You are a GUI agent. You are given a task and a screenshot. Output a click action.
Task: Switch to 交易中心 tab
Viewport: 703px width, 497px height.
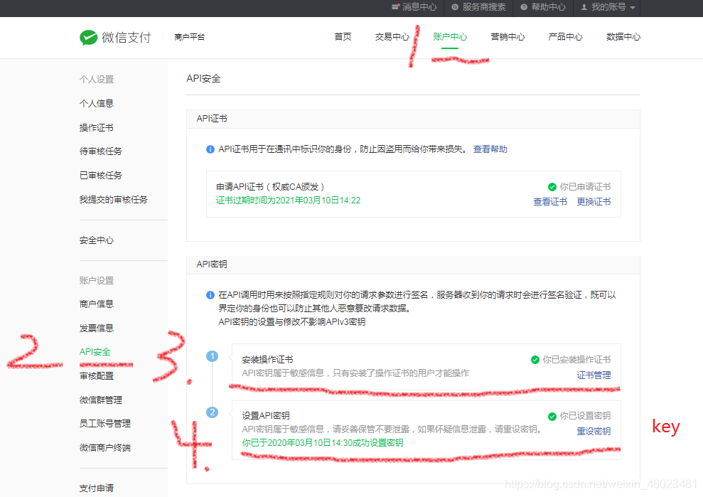pos(392,37)
